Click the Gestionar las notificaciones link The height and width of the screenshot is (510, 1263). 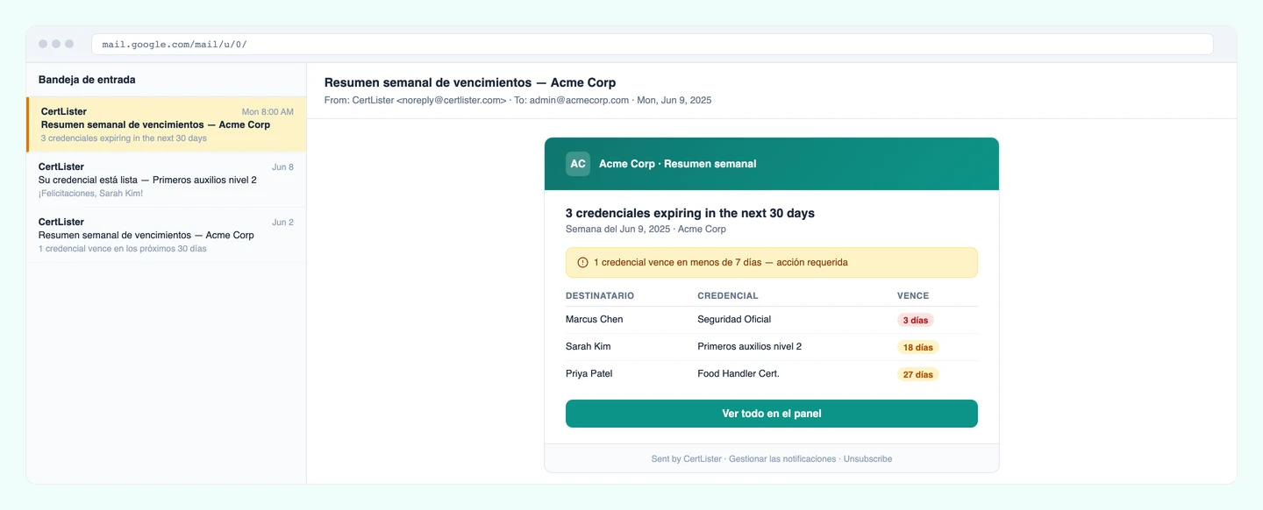point(782,458)
